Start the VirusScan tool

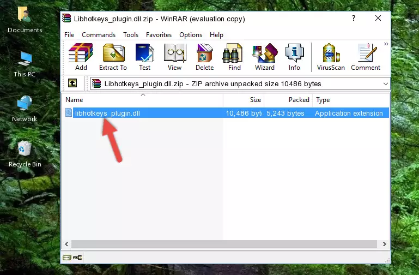[331, 57]
